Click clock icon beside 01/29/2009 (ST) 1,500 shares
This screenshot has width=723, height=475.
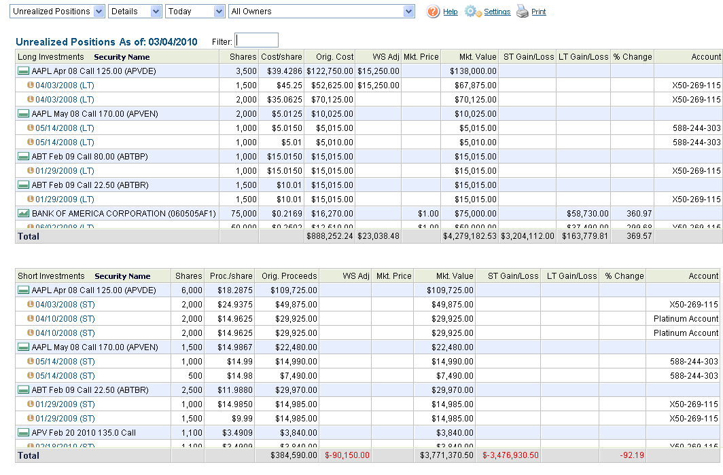pos(31,419)
